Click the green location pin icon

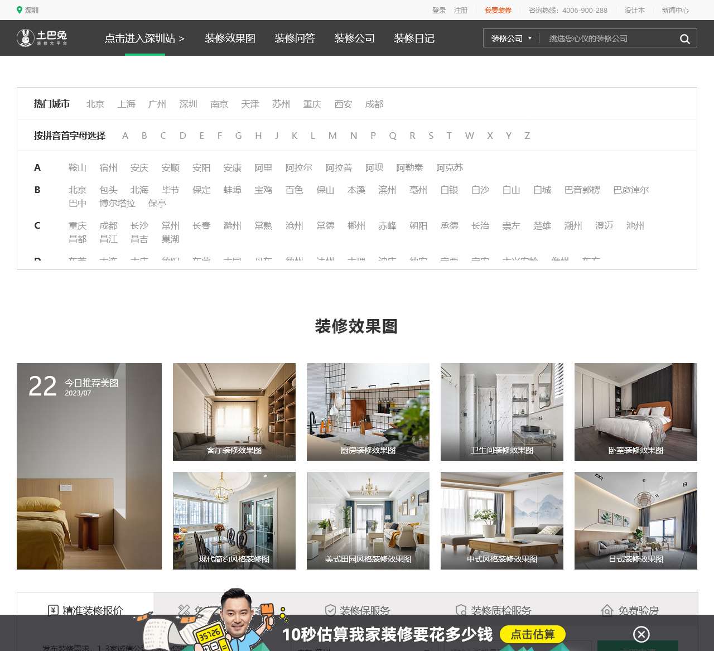pos(20,10)
